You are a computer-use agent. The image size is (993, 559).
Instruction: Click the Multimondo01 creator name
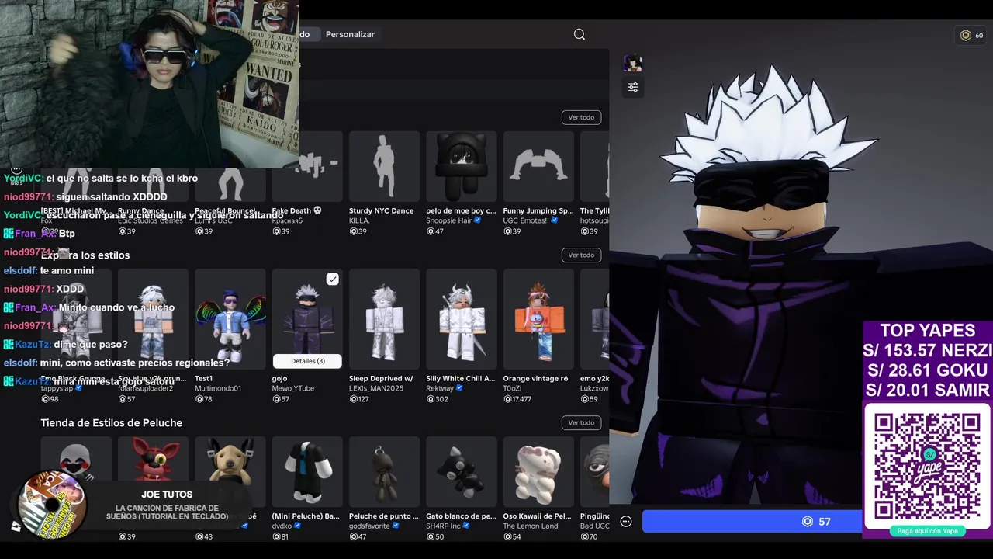pyautogui.click(x=218, y=388)
